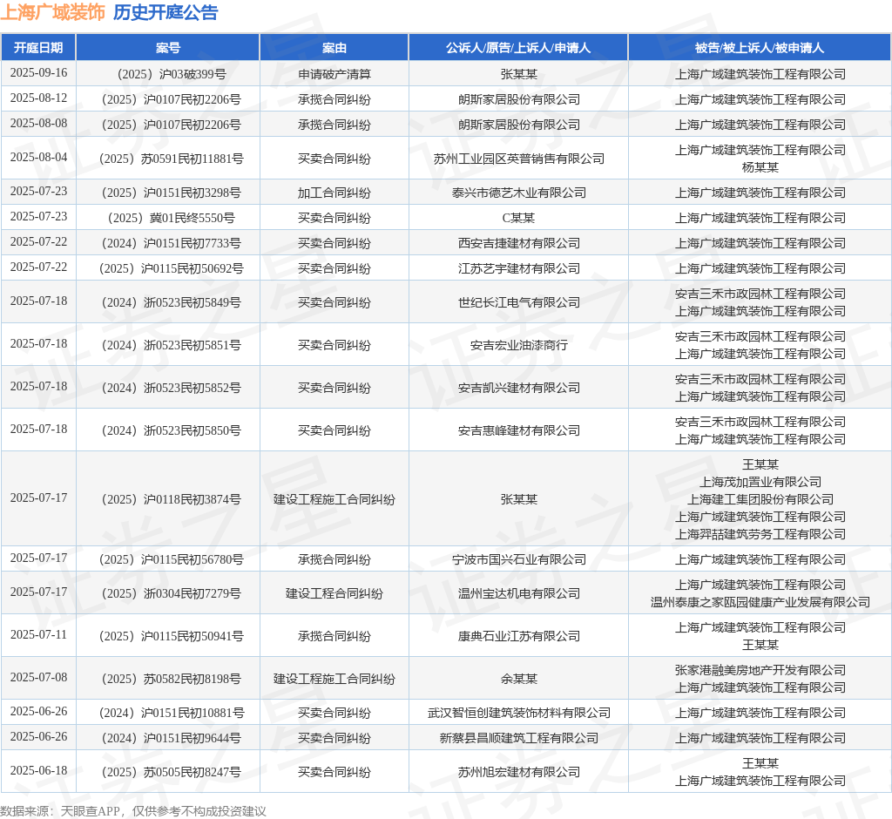This screenshot has width=892, height=819.
Task: Click case number (2025)沪0115民初56780号
Action: coord(172,559)
